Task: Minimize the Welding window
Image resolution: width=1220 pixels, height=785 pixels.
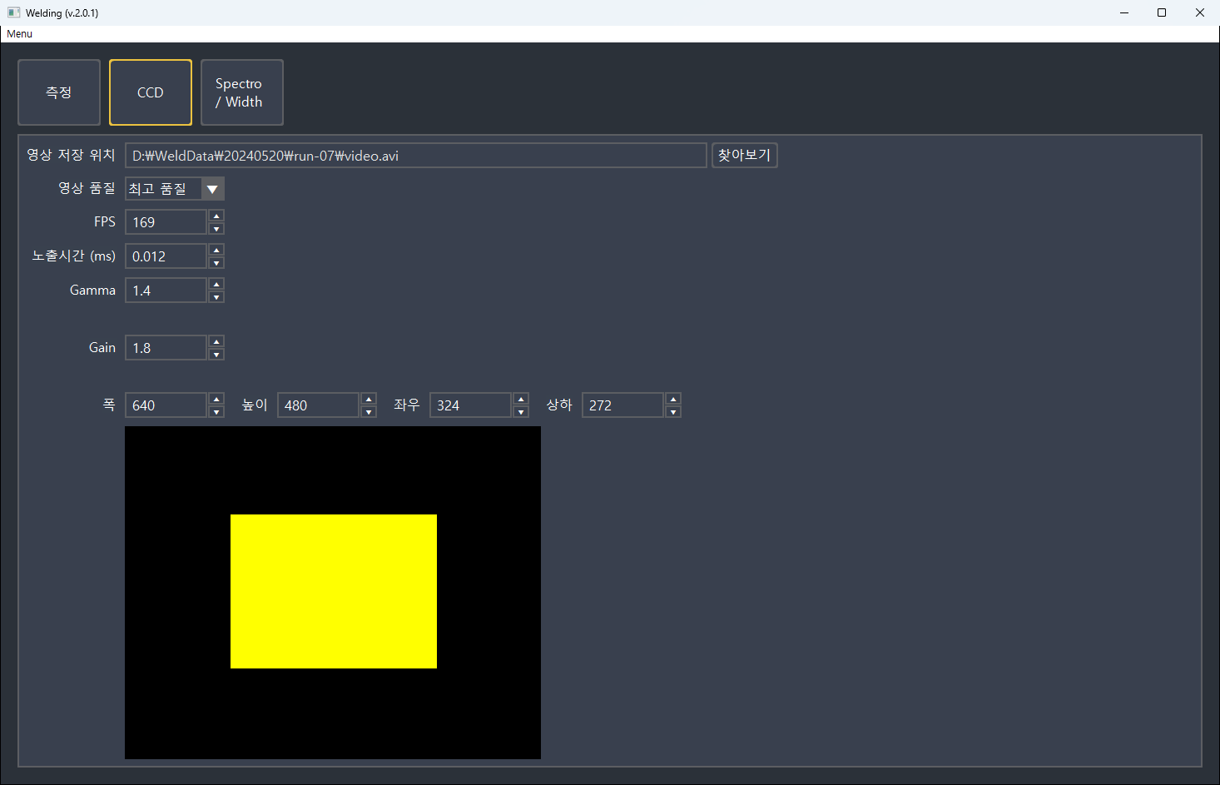Action: pyautogui.click(x=1124, y=12)
